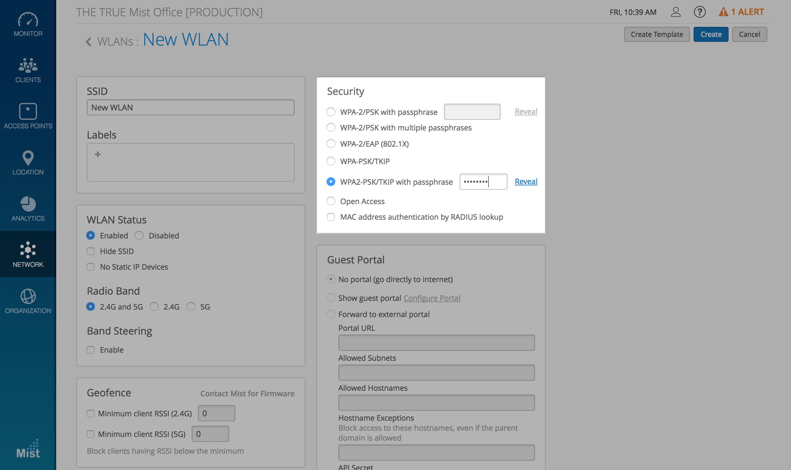Open the help question mark icon

coord(700,12)
